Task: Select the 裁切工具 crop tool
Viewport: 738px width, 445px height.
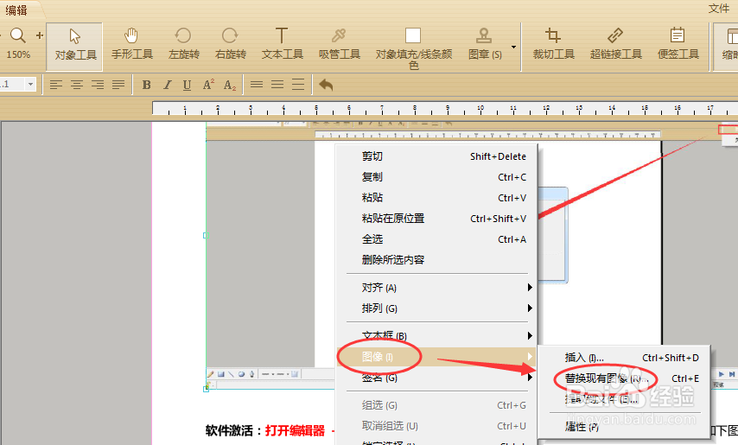Action: click(553, 44)
